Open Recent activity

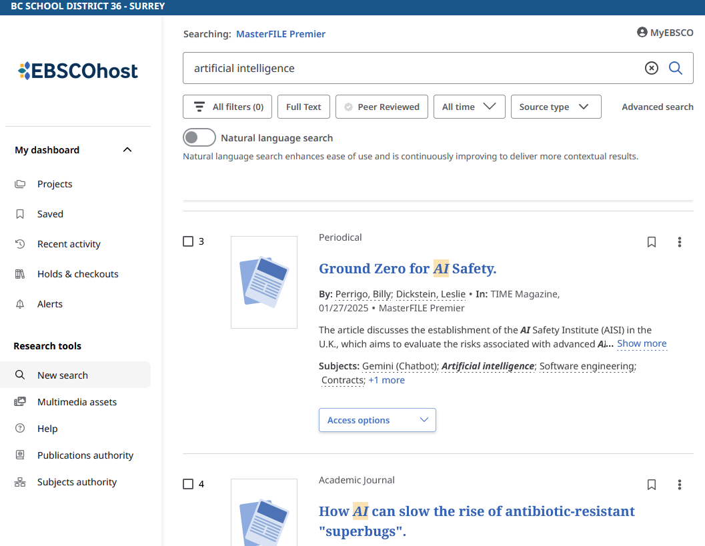69,244
